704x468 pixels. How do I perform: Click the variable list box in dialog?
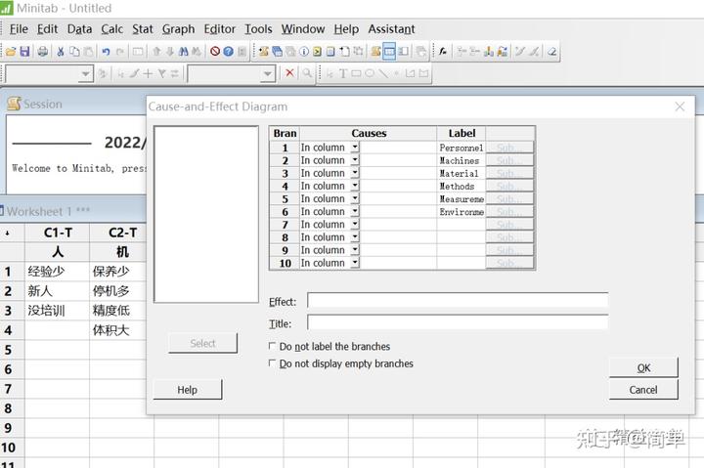pyautogui.click(x=206, y=214)
